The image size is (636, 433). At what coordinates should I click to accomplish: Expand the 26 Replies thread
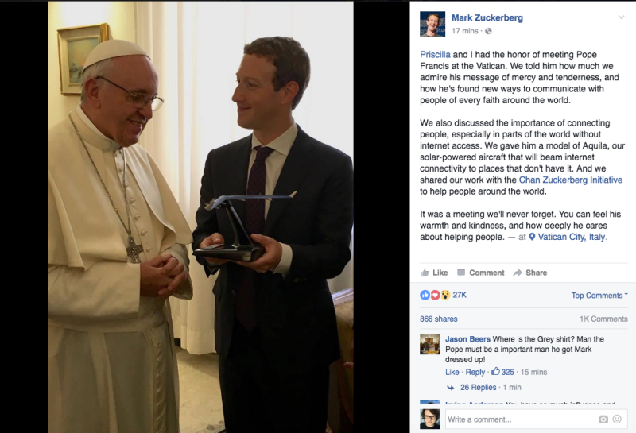[478, 387]
